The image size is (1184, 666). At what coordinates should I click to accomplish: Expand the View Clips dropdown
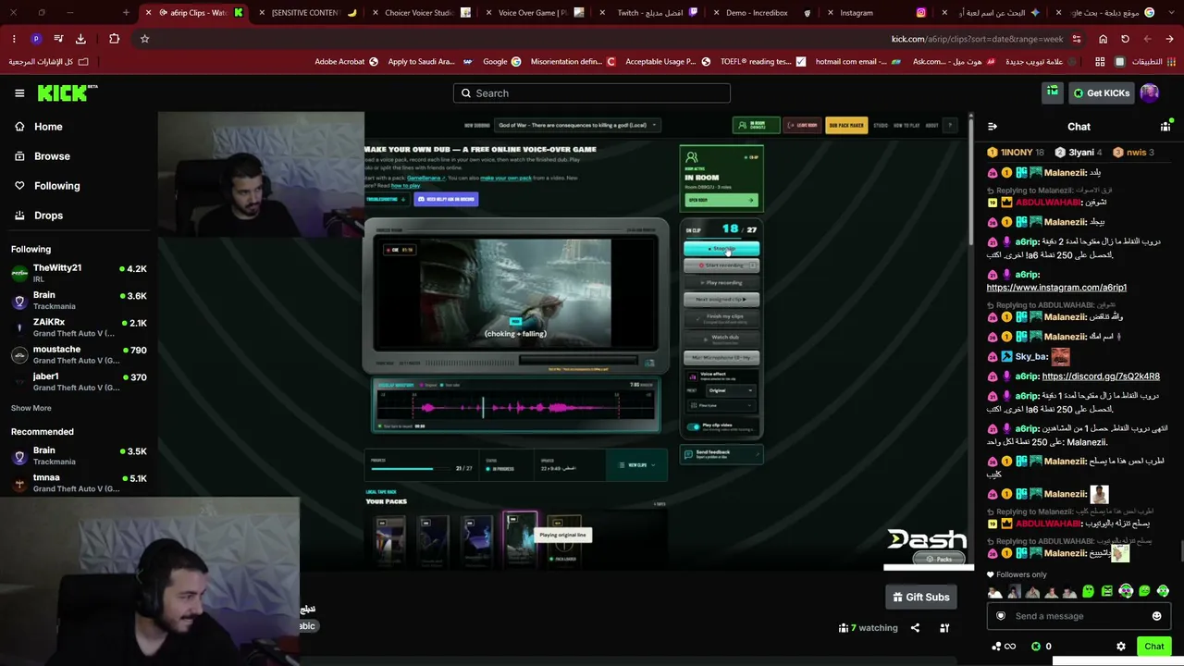(x=636, y=465)
